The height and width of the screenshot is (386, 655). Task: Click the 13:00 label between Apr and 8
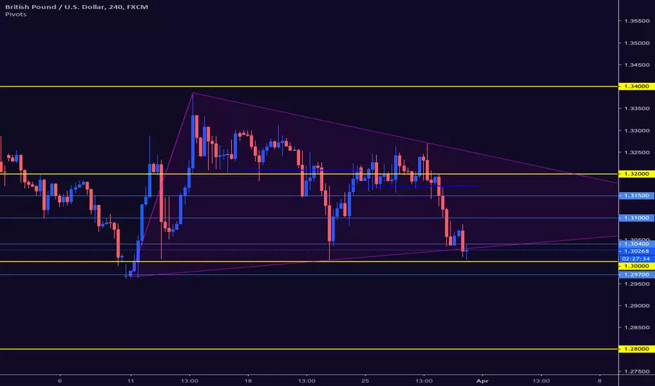pos(541,380)
